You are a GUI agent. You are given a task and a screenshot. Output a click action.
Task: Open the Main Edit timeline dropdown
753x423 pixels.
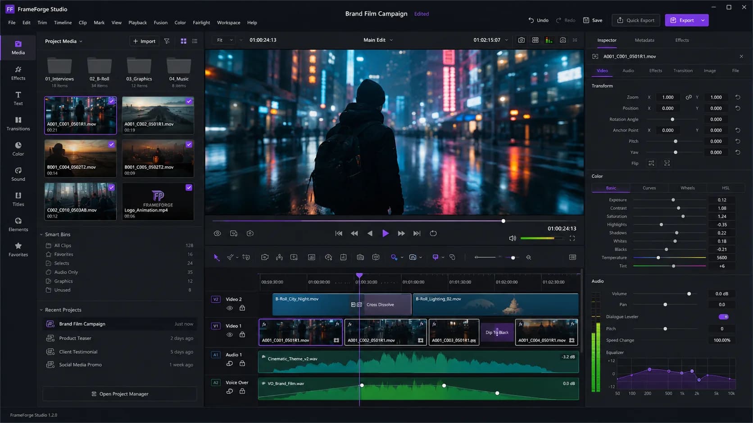tap(378, 40)
